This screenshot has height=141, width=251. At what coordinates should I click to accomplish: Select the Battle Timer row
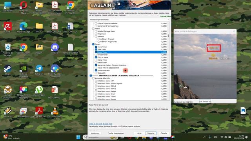click(x=102, y=63)
